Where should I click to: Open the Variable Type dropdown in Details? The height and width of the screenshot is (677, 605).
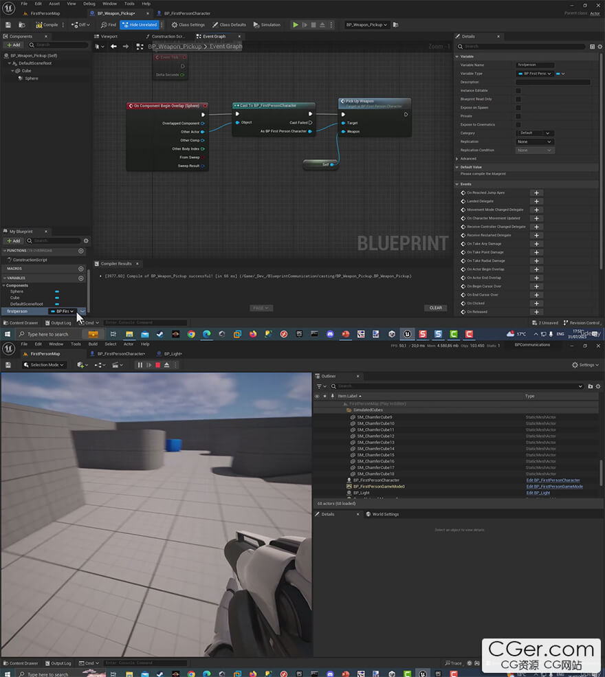(535, 74)
